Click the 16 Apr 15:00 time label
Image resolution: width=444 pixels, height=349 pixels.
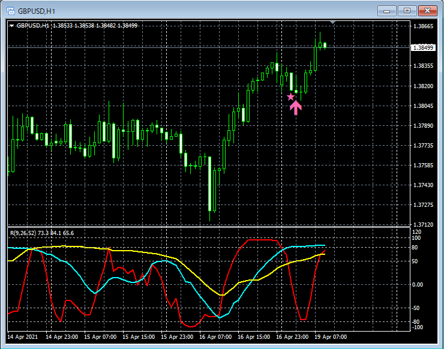point(254,337)
